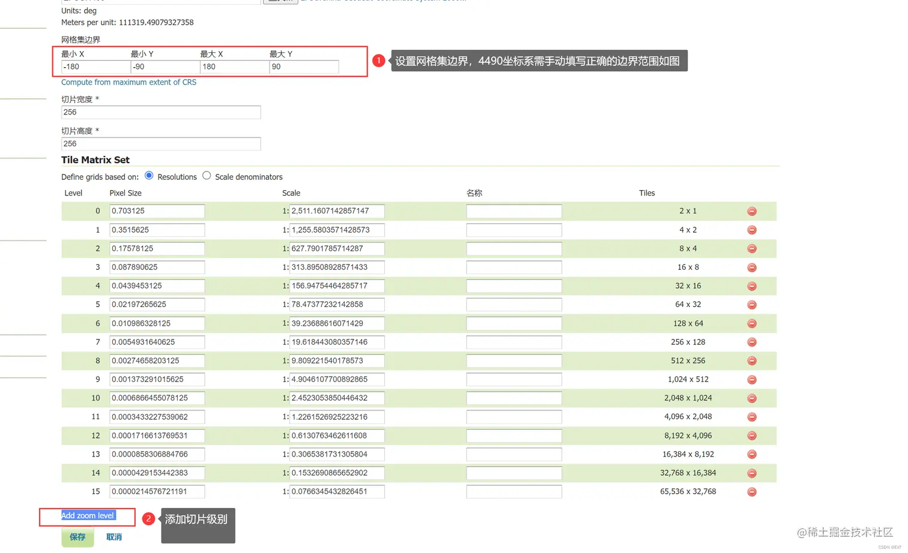Focus the 最大 X field showing 180

[234, 67]
